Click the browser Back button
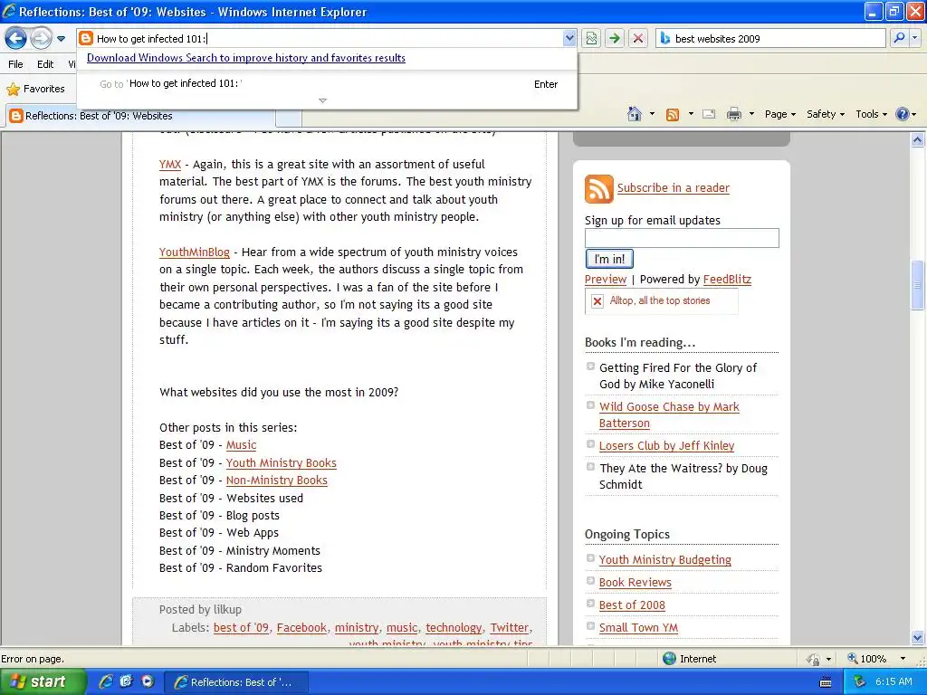 [16, 39]
